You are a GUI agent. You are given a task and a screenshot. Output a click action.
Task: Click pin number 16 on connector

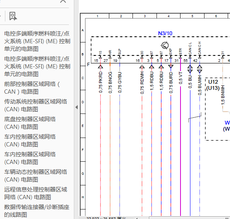tap(137, 61)
